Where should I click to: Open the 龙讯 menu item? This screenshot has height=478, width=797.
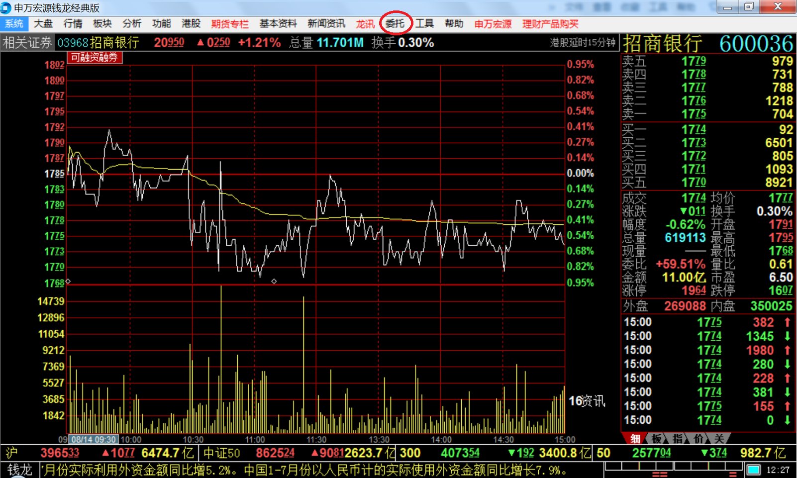[x=365, y=24]
